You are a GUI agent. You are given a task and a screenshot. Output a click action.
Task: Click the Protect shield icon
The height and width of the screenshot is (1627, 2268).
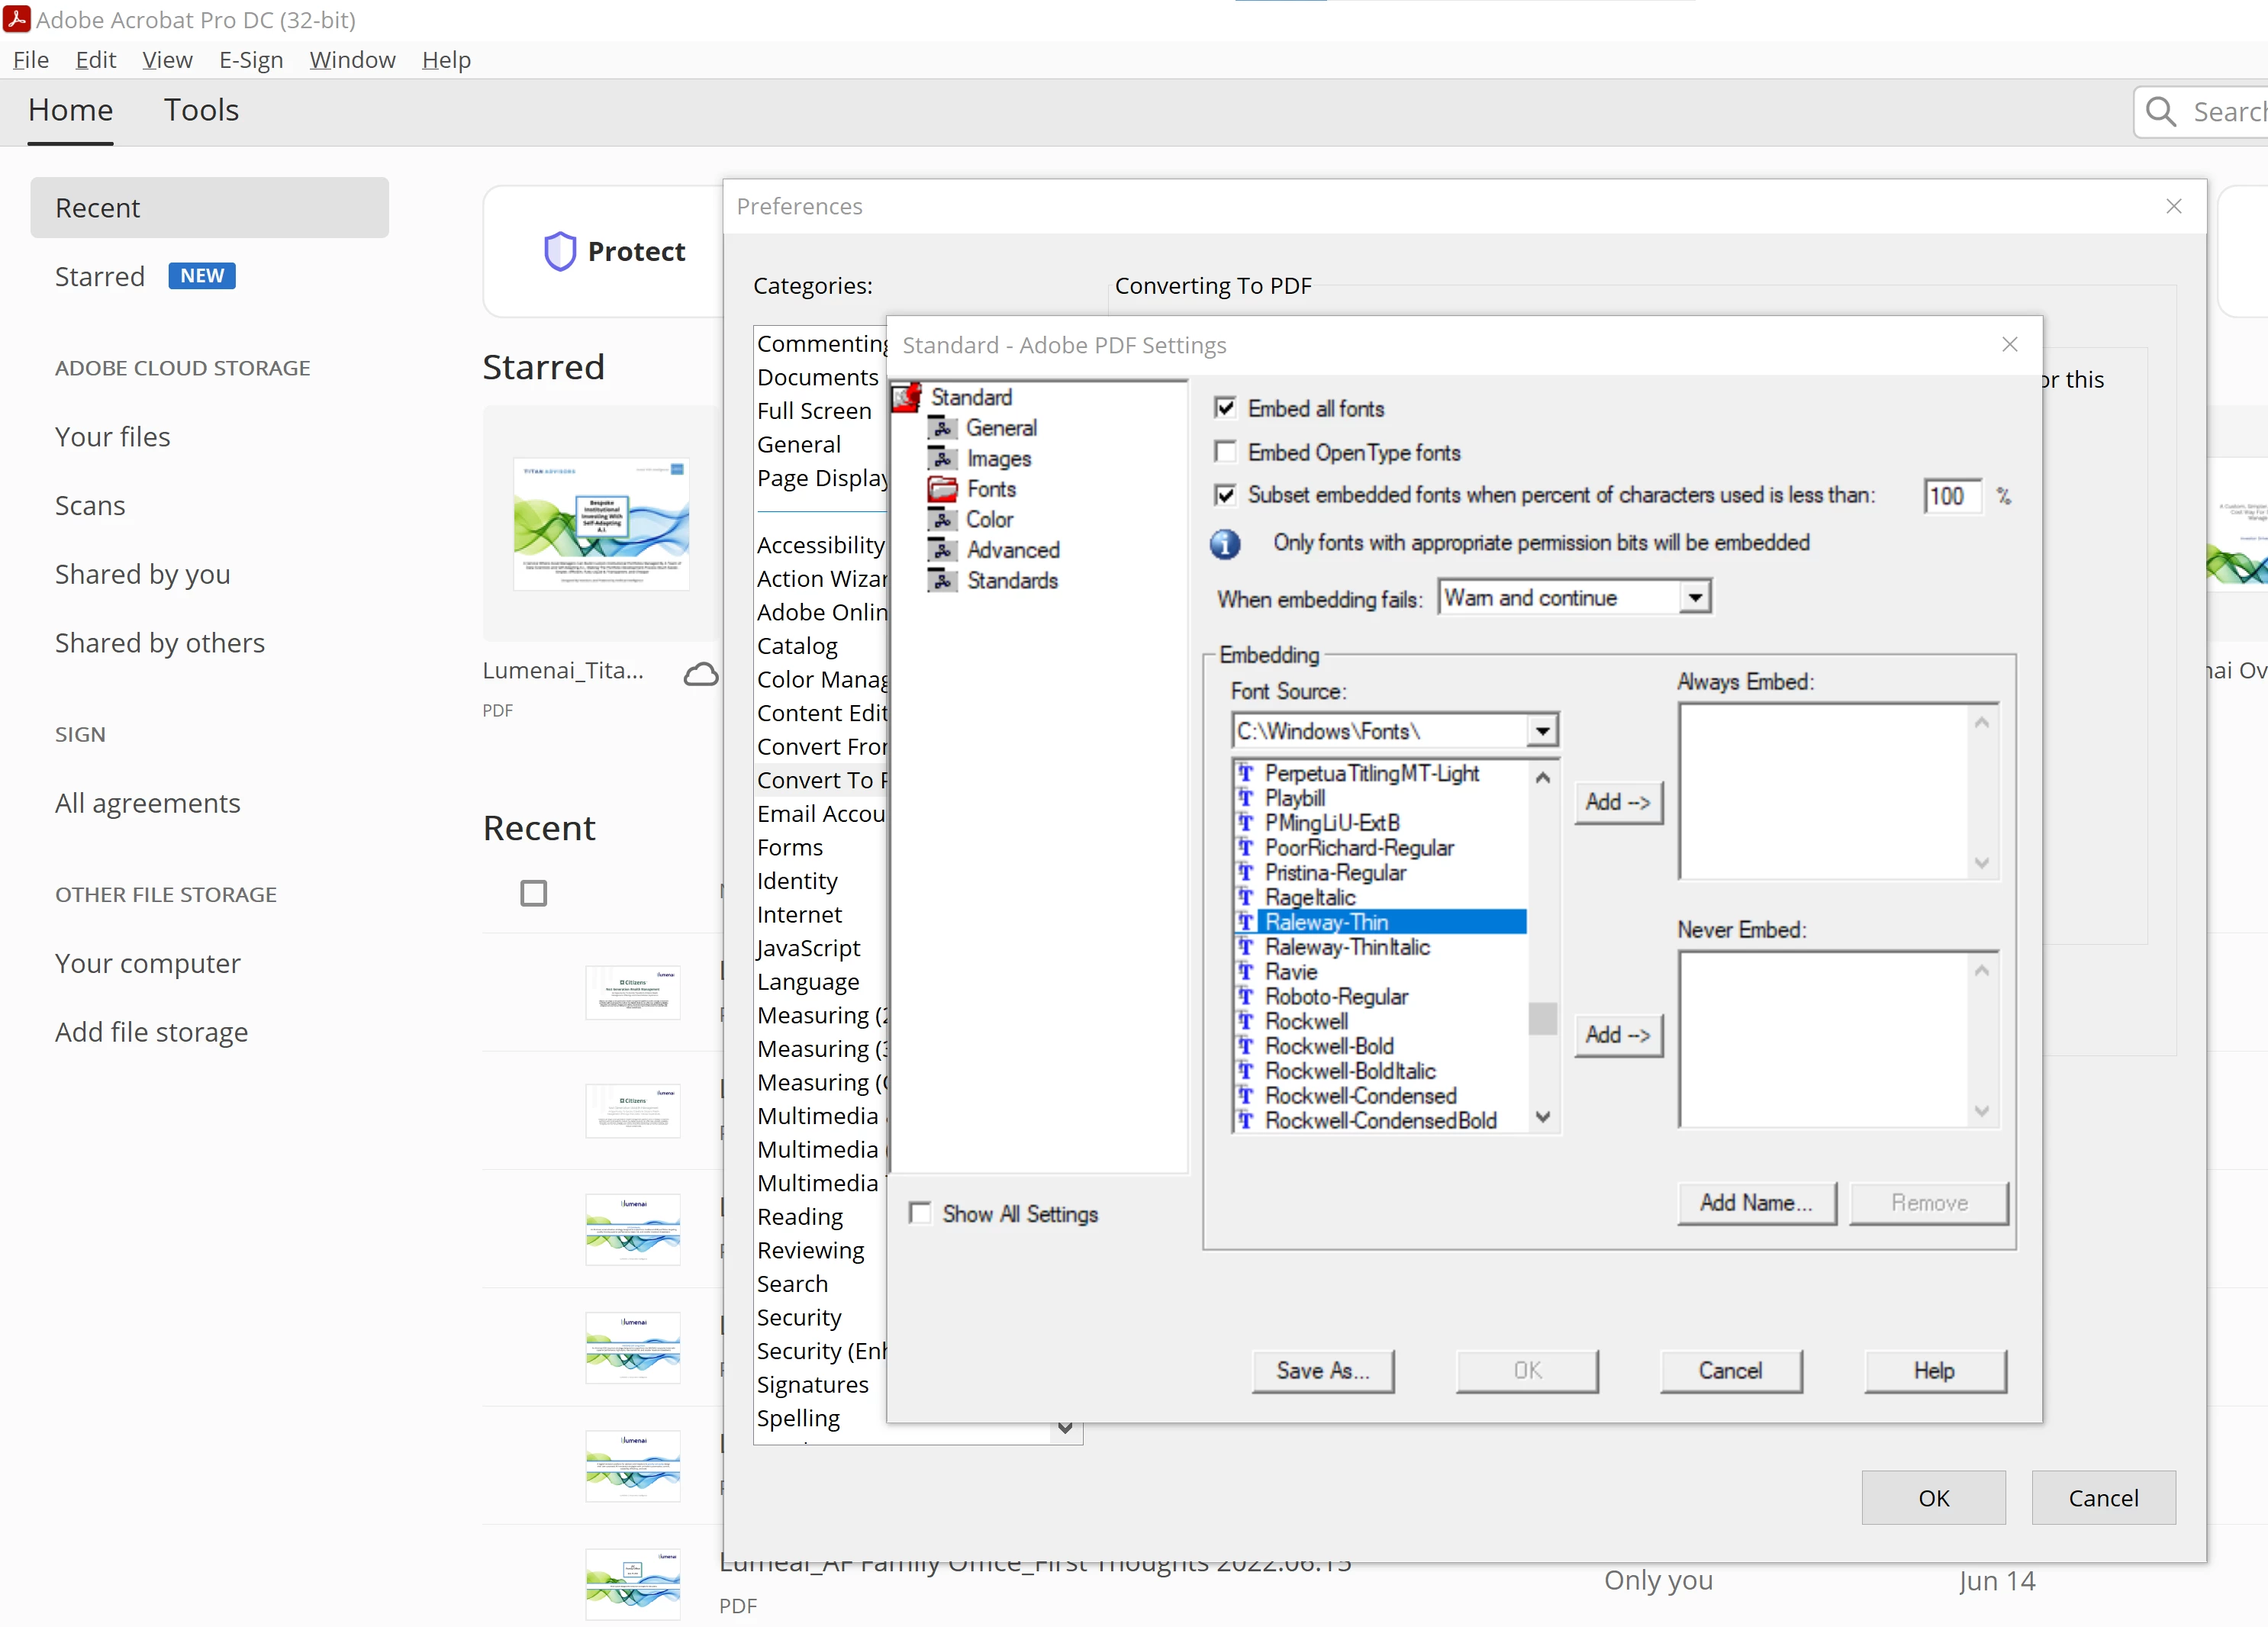tap(560, 251)
